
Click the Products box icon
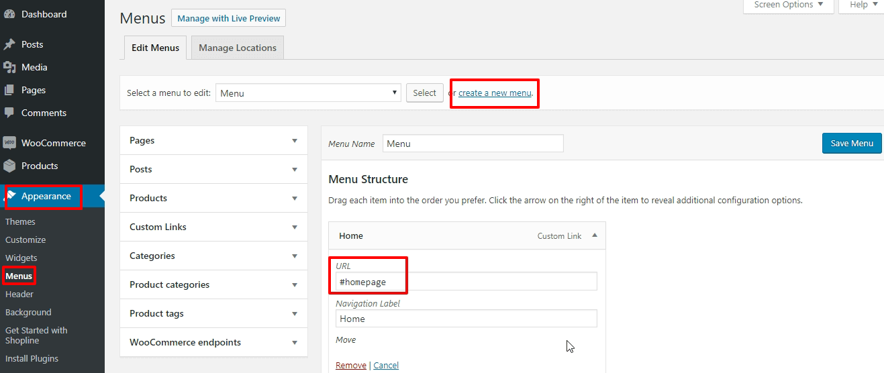(x=9, y=166)
